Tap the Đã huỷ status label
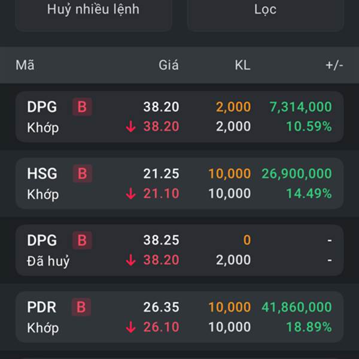359x359 pixels. [x=48, y=261]
